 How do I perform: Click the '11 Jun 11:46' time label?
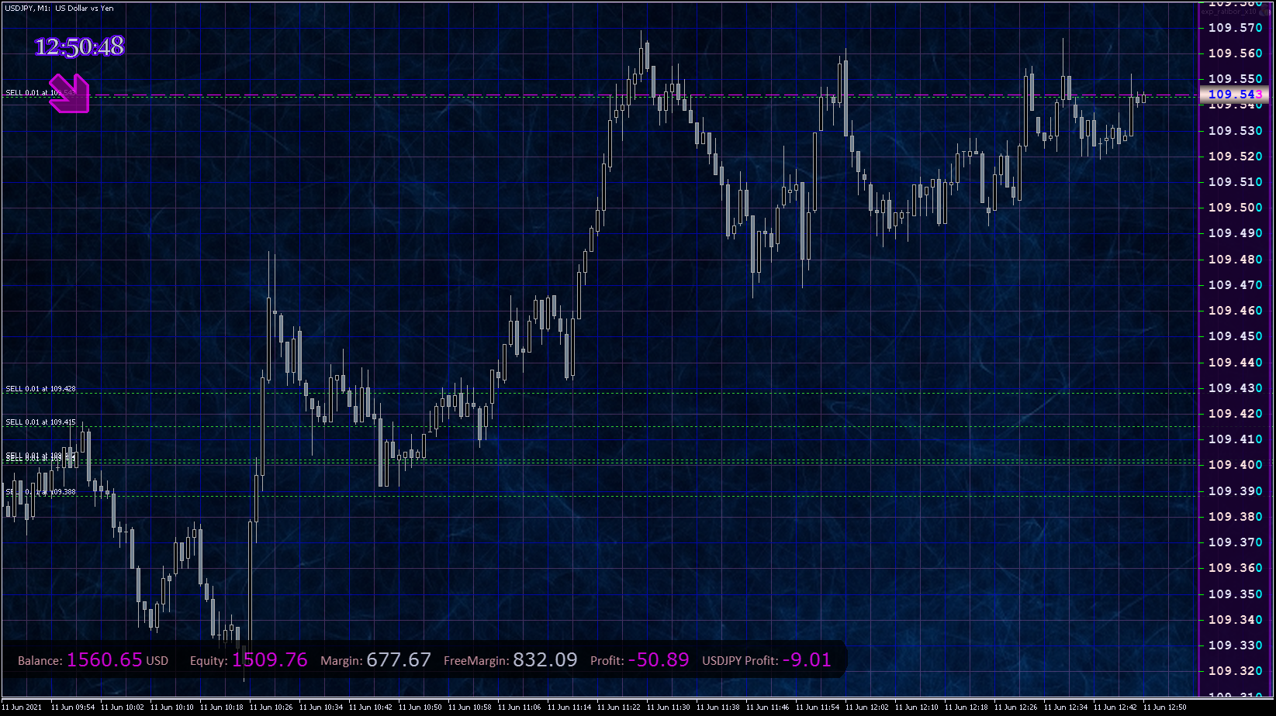click(x=768, y=707)
